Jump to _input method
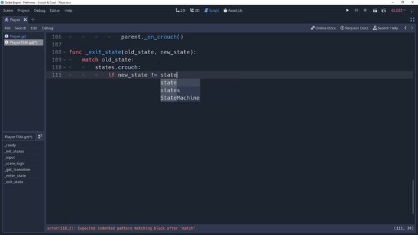This screenshot has width=418, height=235. click(10, 157)
